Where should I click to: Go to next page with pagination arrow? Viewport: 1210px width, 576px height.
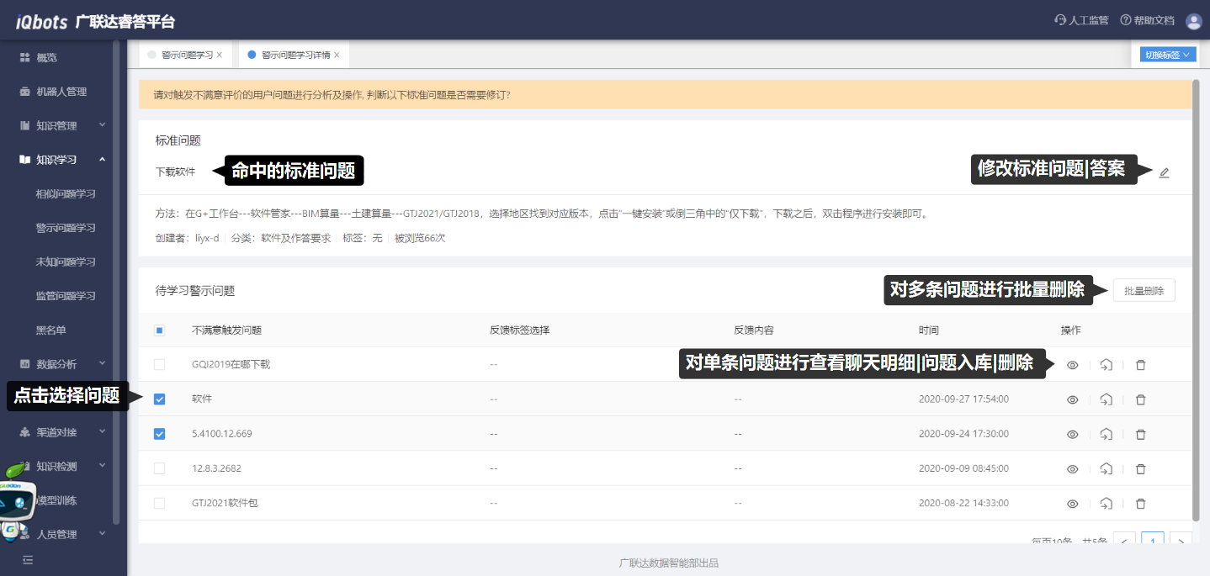(1181, 542)
